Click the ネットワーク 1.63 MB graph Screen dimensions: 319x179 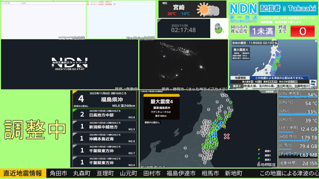(x=298, y=155)
